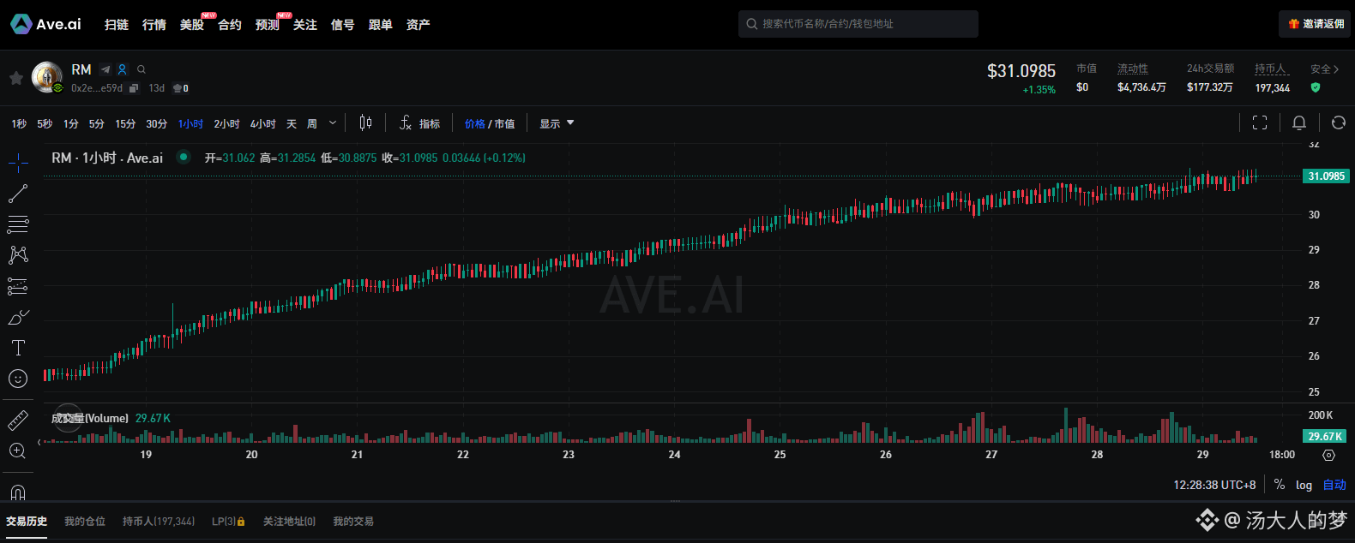Open RM's Telegram link
This screenshot has width=1355, height=543.
pos(105,69)
